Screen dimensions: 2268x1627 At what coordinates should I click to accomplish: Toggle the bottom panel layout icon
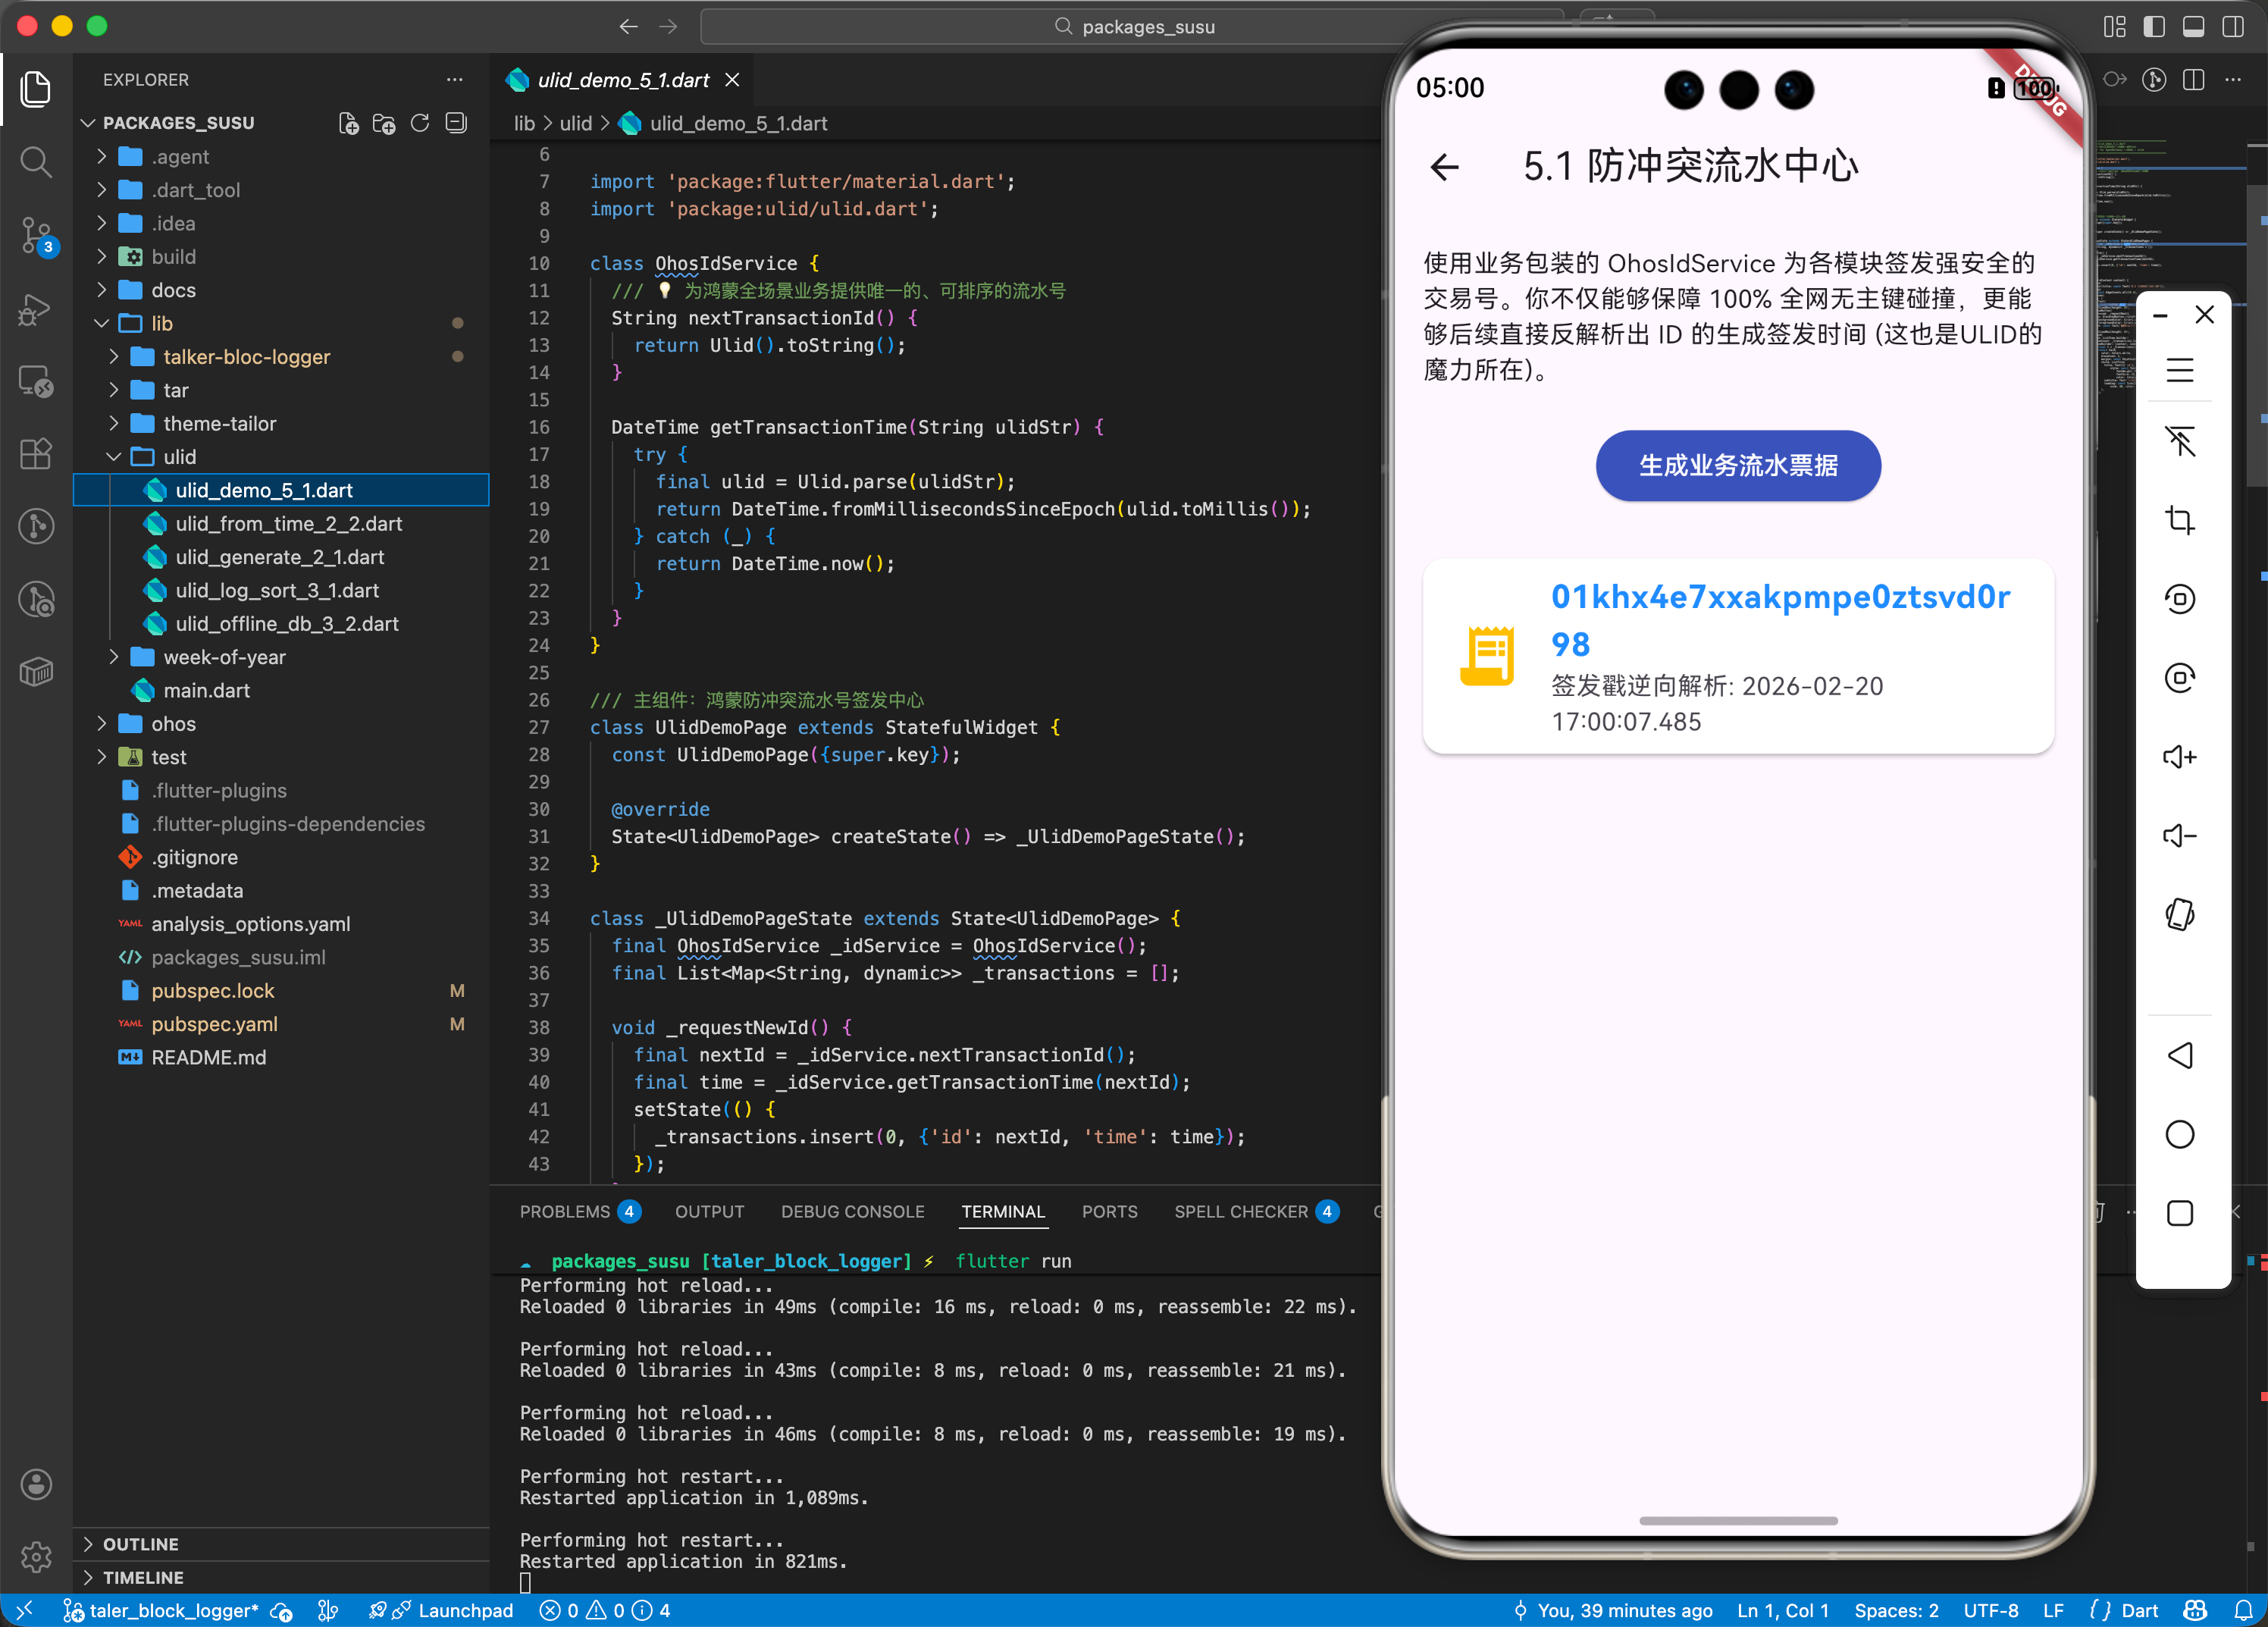(2193, 27)
